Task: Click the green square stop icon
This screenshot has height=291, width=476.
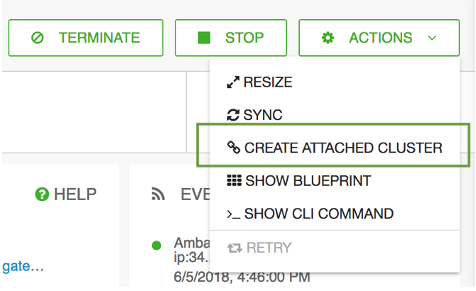Action: coord(204,38)
